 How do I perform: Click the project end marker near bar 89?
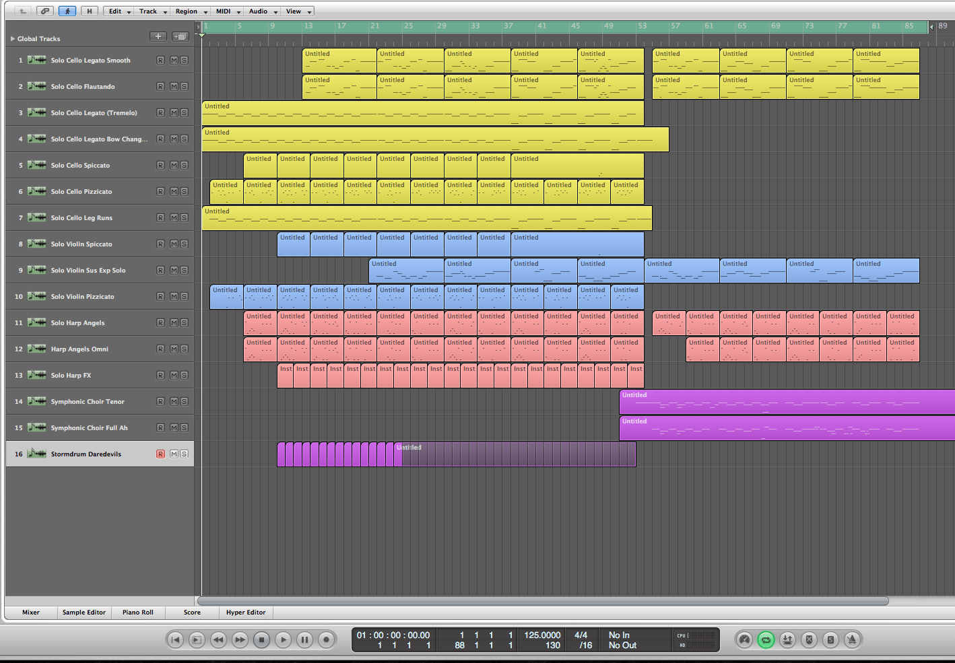click(x=931, y=27)
